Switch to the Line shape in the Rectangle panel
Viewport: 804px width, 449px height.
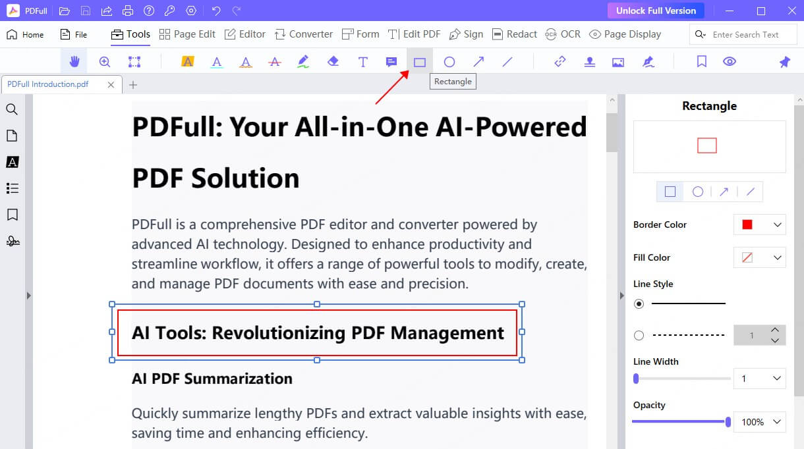click(751, 191)
